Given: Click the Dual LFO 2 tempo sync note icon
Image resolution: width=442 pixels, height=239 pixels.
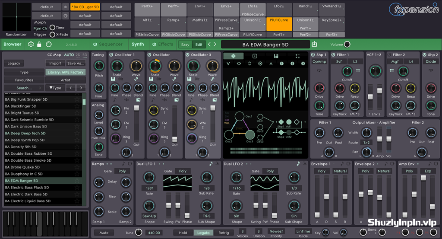Looking at the screenshot, I should [298, 163].
